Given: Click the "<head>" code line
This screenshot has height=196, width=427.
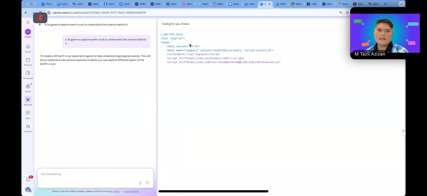Looking at the screenshot, I should click(x=165, y=42).
